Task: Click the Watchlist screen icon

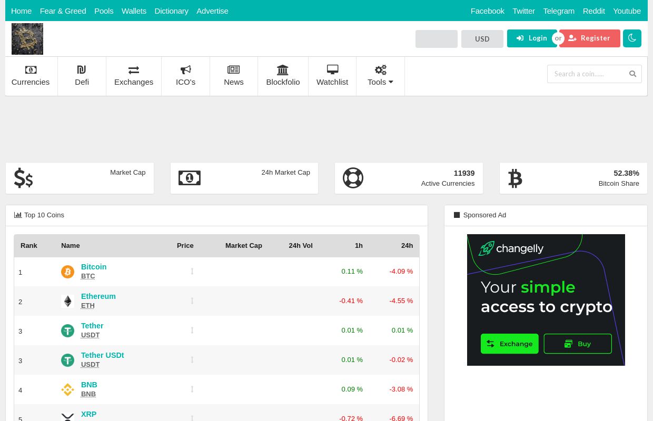Action: point(332,69)
